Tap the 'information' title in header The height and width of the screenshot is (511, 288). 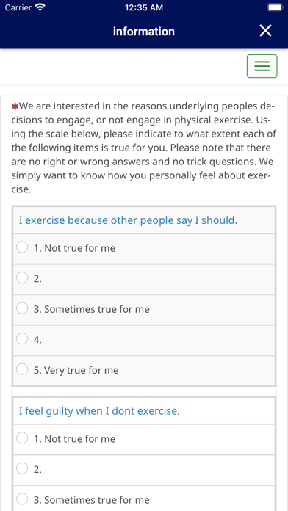point(144,32)
